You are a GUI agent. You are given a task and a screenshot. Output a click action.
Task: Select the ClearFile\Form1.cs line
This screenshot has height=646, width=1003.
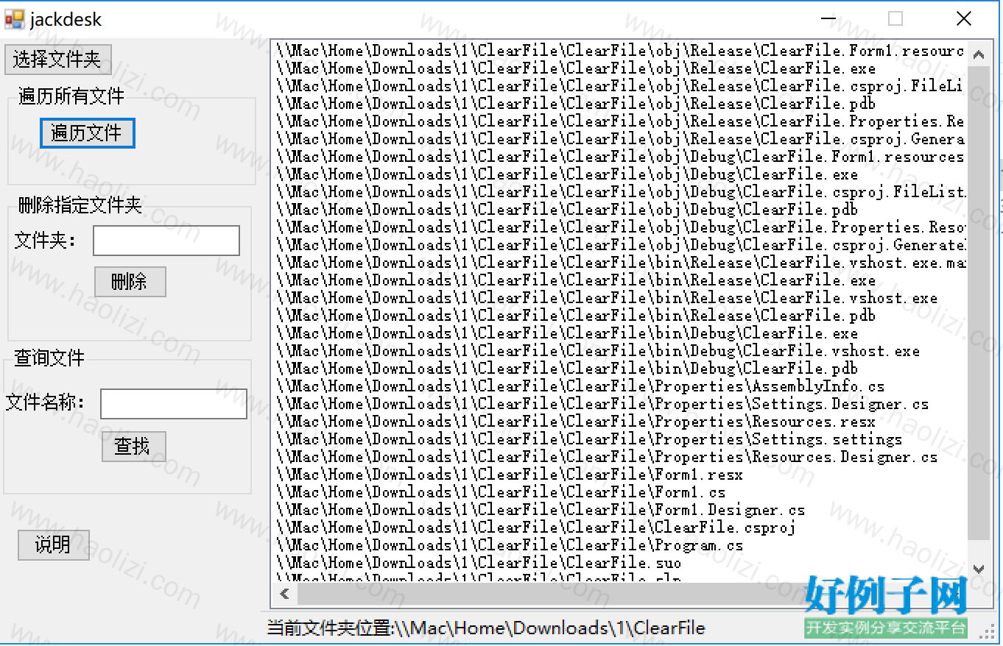tap(501, 492)
